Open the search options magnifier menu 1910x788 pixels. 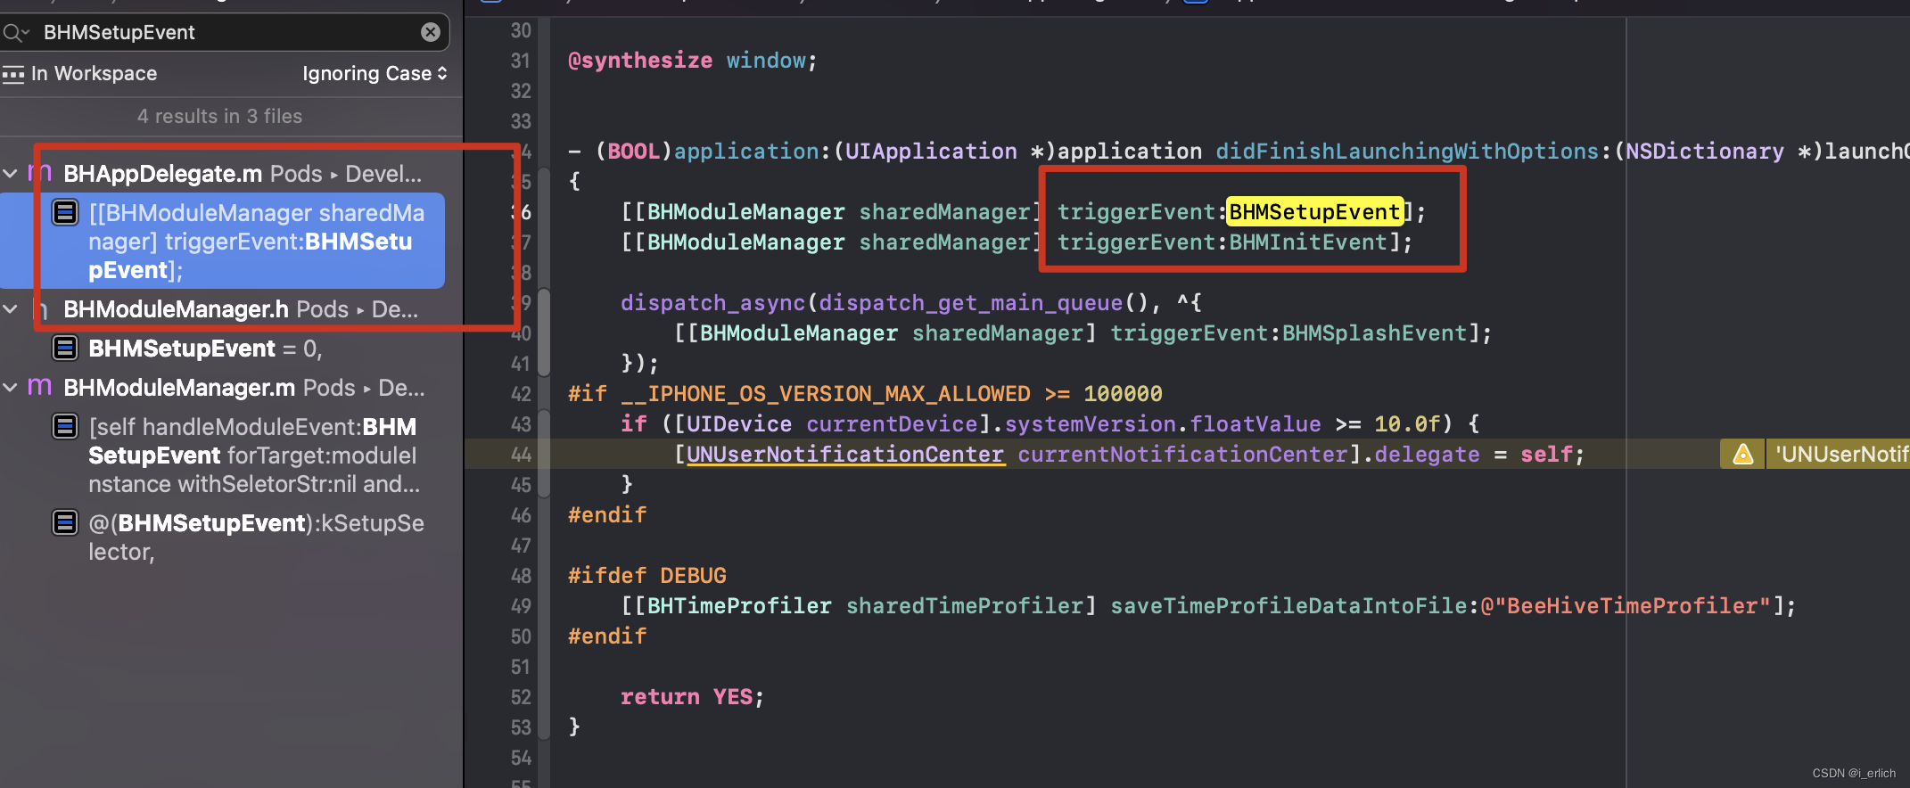tap(16, 33)
